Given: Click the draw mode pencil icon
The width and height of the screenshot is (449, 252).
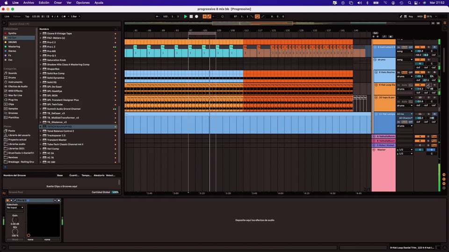Looking at the screenshot, I should [401, 17].
